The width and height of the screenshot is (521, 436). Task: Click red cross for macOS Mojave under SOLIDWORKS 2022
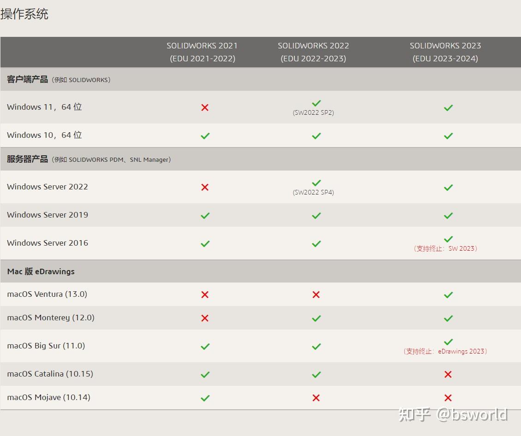click(316, 398)
